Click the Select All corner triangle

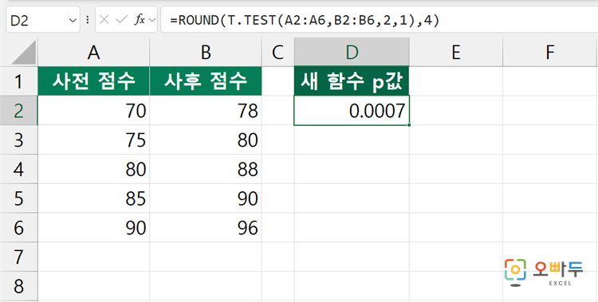(x=23, y=53)
